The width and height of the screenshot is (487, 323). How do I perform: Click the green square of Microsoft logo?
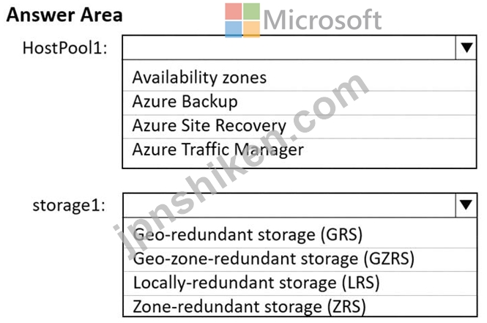click(x=252, y=12)
